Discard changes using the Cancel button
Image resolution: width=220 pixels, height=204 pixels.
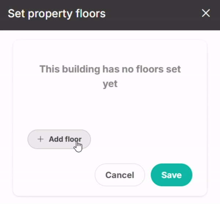pos(120,175)
